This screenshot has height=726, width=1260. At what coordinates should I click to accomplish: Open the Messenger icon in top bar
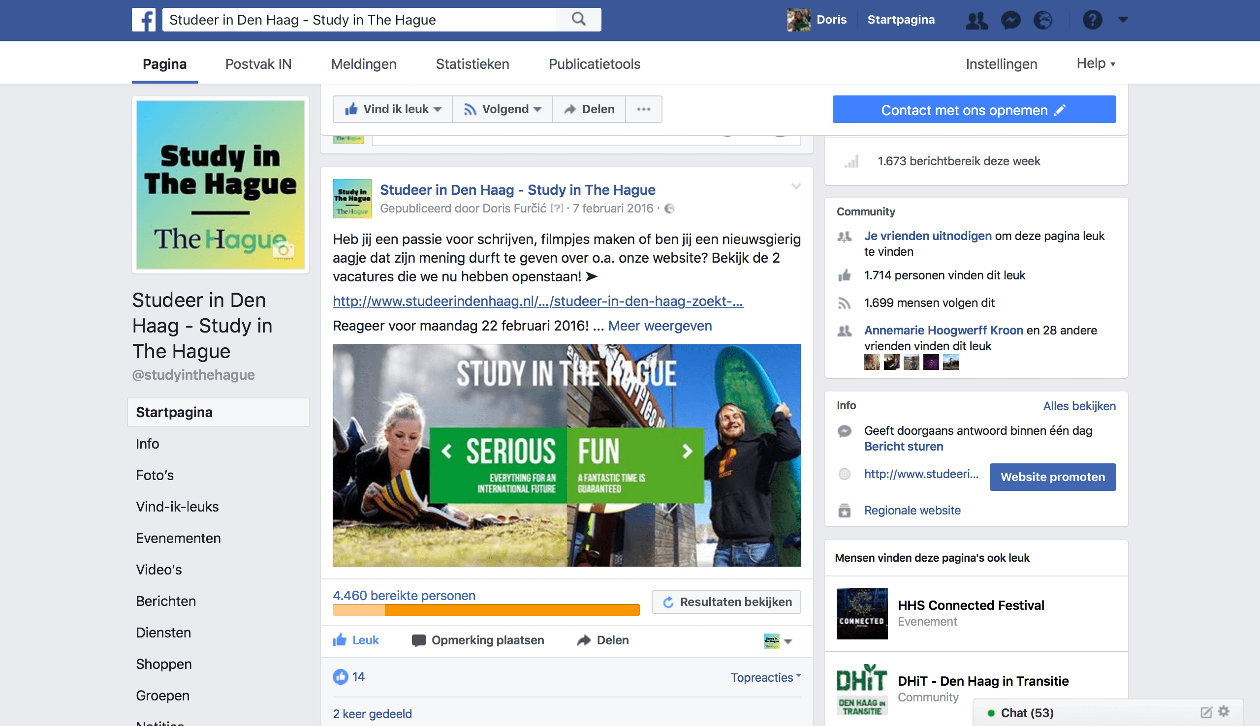[x=1010, y=20]
